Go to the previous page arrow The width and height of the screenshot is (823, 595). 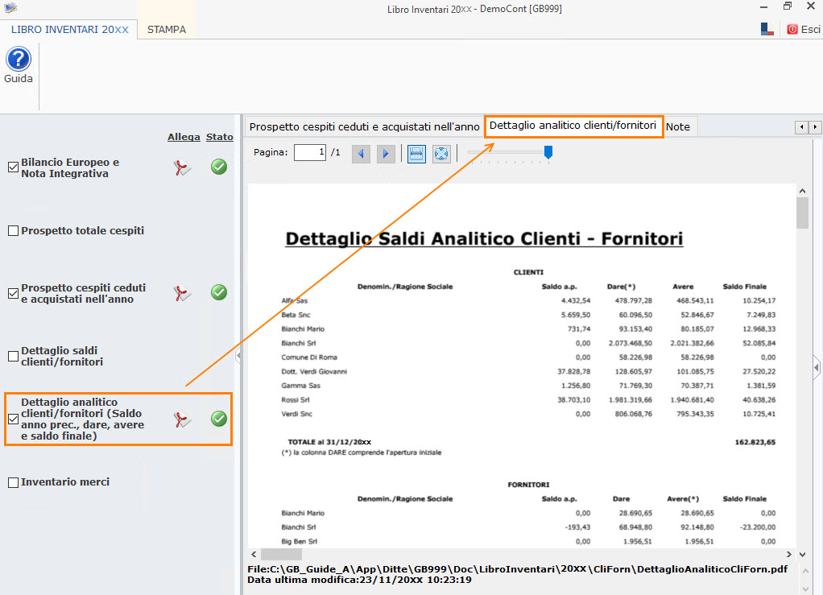(x=361, y=154)
